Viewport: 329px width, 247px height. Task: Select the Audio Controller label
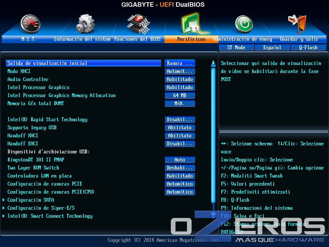pos(28,79)
